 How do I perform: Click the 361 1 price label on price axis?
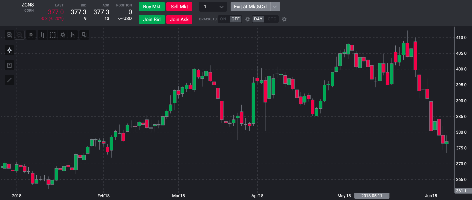[463, 191]
